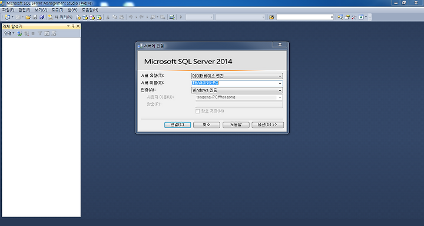Click the Save All icon
The image size is (424, 226).
pyautogui.click(x=42, y=17)
